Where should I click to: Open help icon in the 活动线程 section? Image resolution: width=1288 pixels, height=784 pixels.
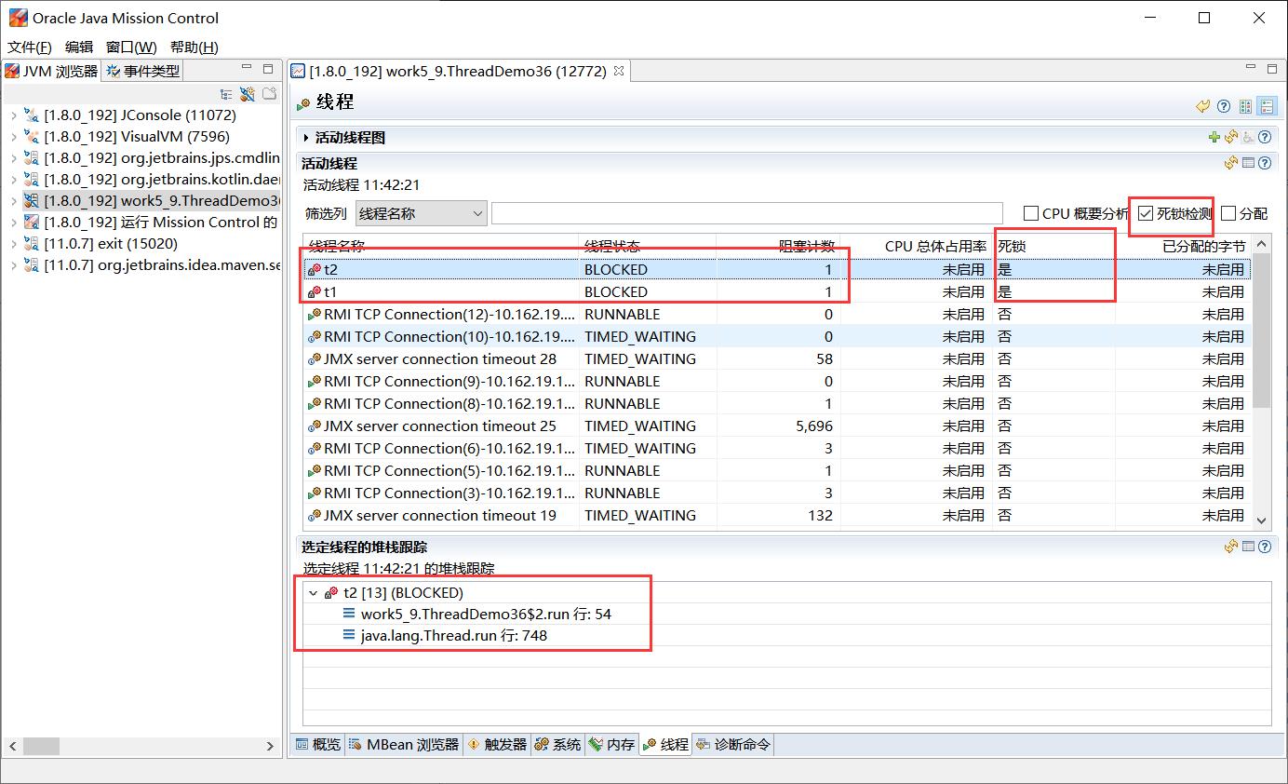pos(1265,163)
